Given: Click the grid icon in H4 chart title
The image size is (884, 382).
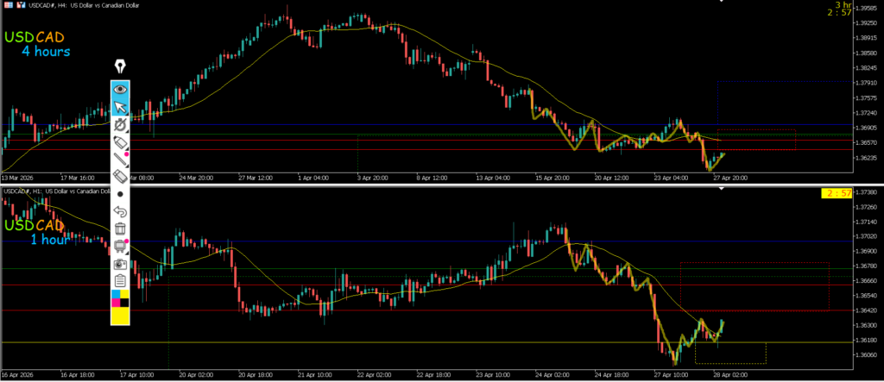Looking at the screenshot, I should [8, 7].
